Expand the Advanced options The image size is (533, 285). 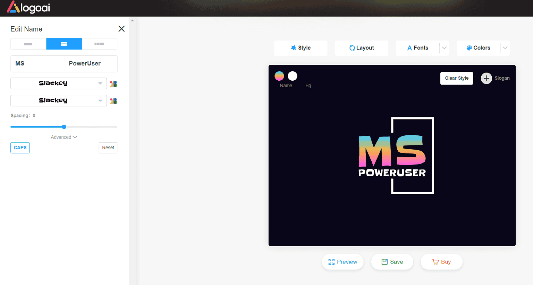click(x=64, y=137)
